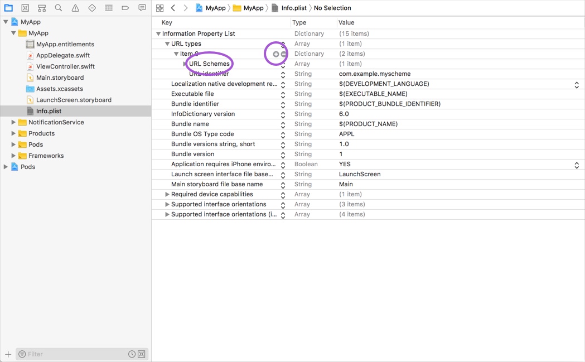Viewport: 585px width, 362px height.
Task: Click the plus button on Item 0 row
Action: coord(275,54)
